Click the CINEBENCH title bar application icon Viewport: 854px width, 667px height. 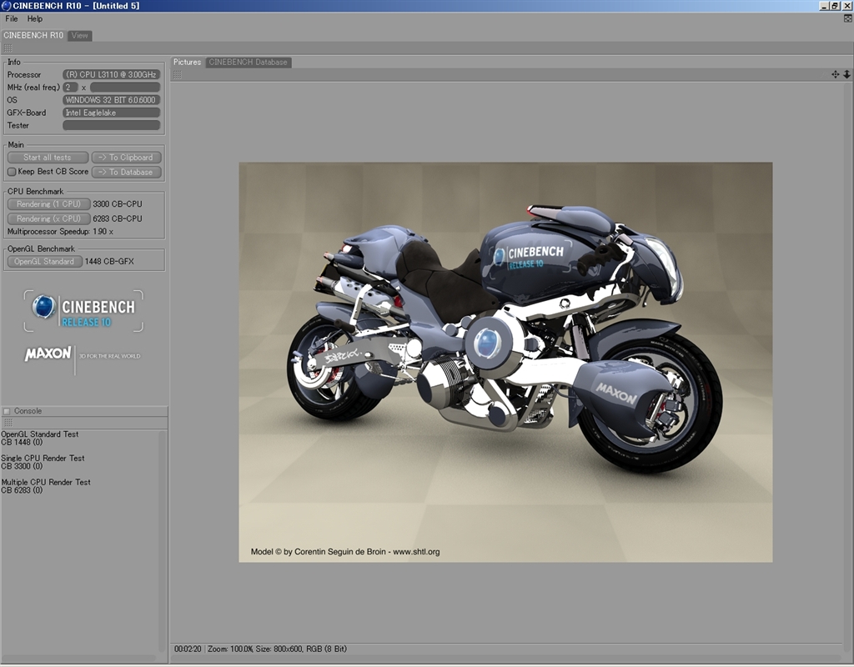[x=6, y=6]
